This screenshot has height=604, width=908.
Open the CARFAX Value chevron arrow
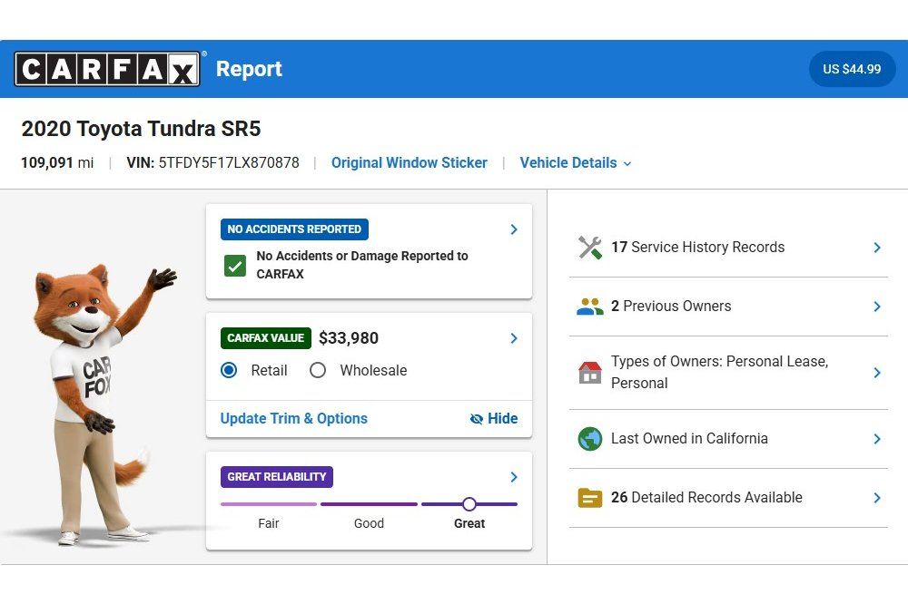point(514,338)
